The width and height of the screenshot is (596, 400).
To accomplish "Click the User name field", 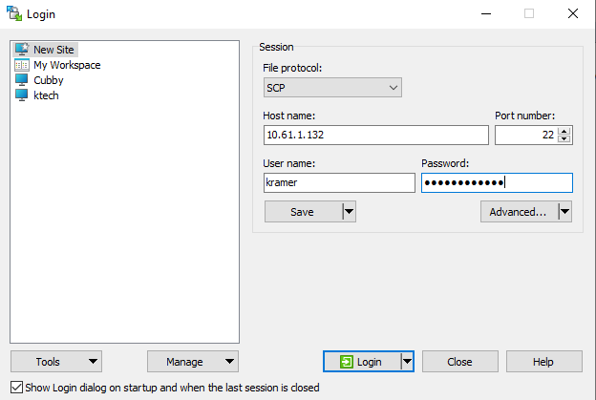I will [338, 183].
